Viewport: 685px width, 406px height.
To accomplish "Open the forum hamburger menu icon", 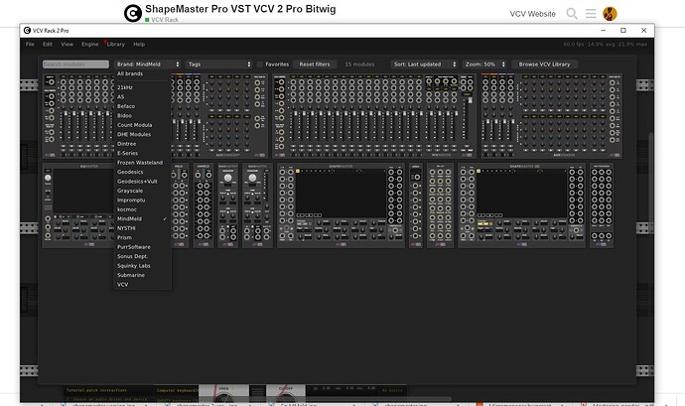I will 591,14.
